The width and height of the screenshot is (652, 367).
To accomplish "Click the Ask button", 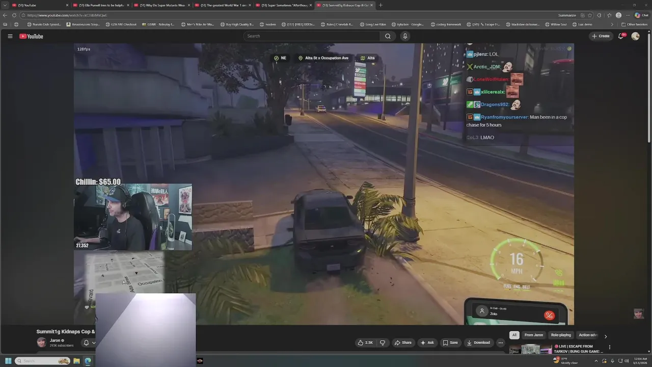I will [x=427, y=343].
